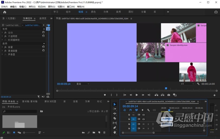This screenshot has width=220, height=139.
Task: Step back one frame
Action: click(x=131, y=95)
